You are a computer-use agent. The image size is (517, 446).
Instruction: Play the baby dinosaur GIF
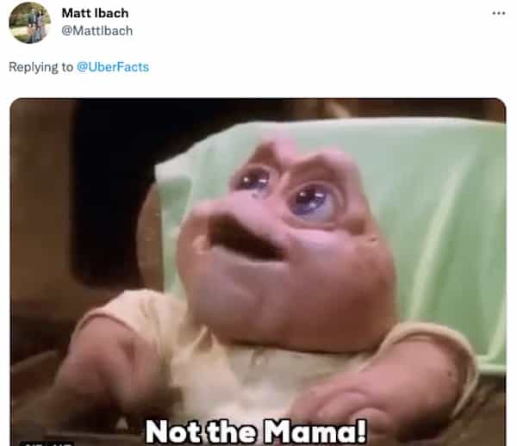click(258, 272)
